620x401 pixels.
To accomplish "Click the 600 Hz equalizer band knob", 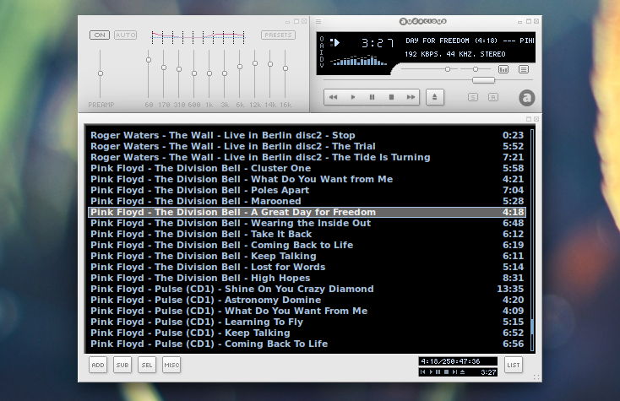I will click(194, 73).
